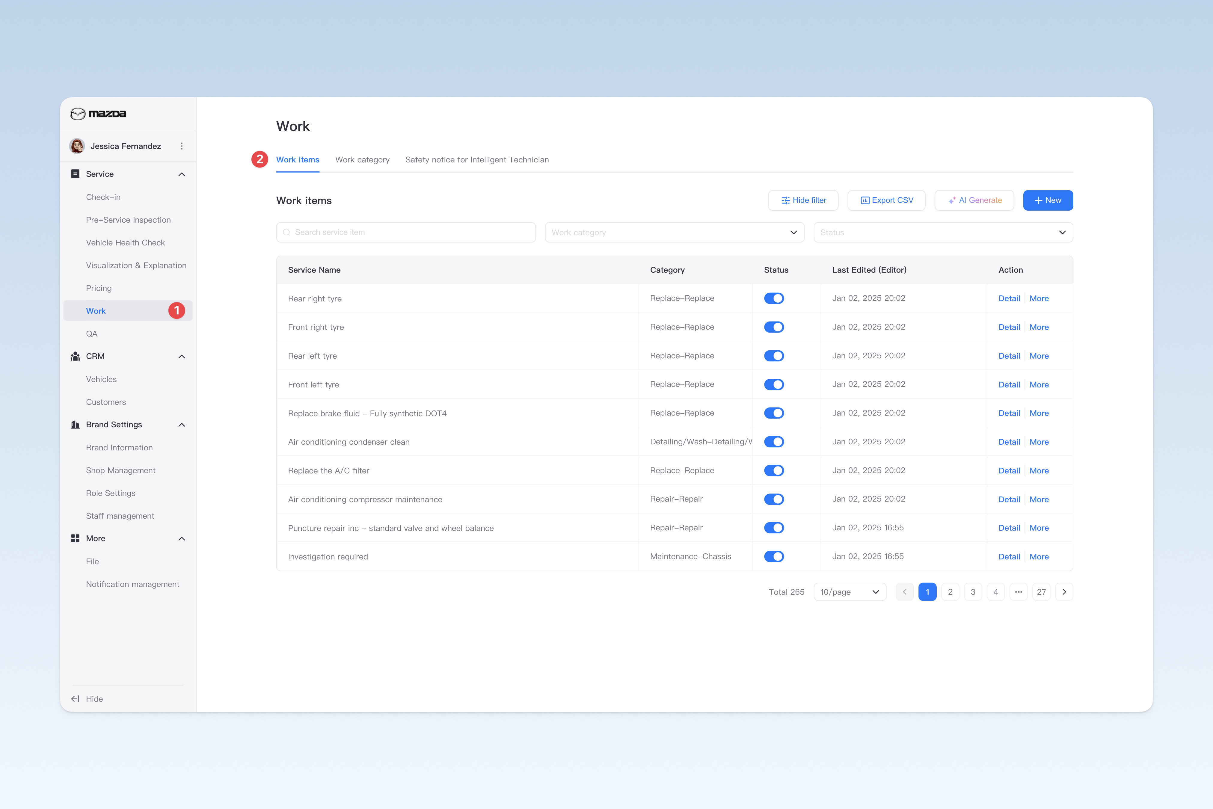Click the Mazda logo

coord(98,114)
